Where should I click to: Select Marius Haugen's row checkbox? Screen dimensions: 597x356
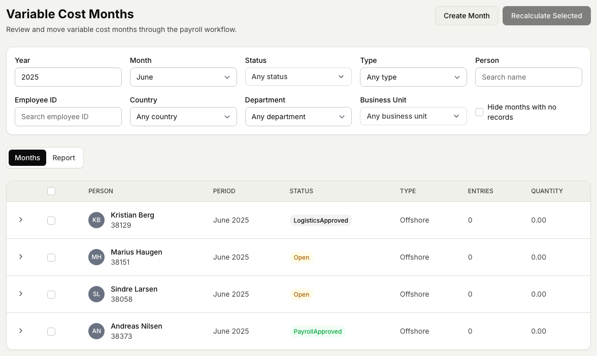[x=51, y=258]
